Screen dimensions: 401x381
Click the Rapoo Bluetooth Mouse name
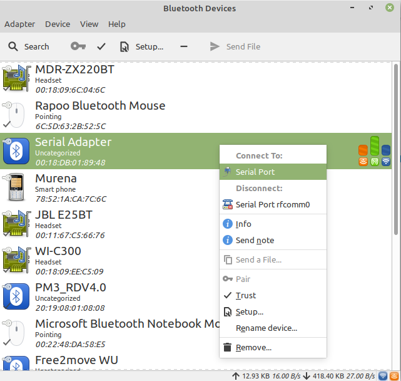click(x=100, y=105)
